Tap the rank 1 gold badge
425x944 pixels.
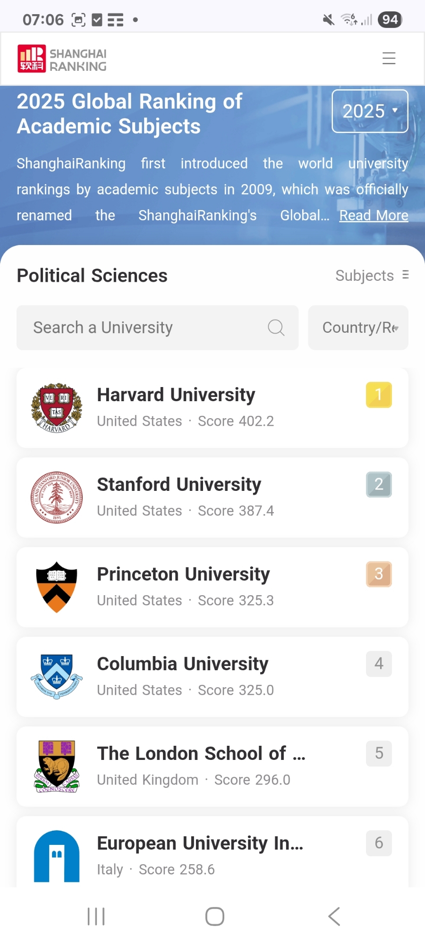click(379, 395)
